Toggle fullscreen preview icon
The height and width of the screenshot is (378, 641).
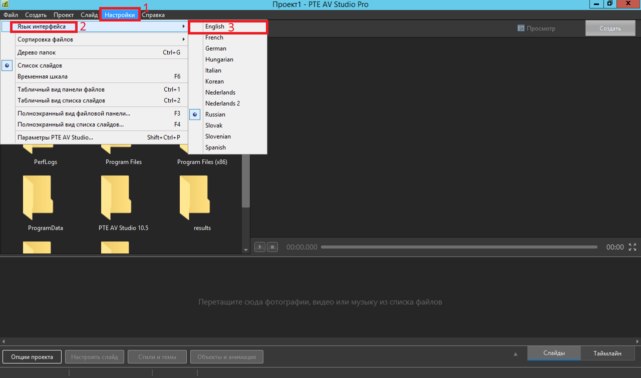(x=632, y=247)
